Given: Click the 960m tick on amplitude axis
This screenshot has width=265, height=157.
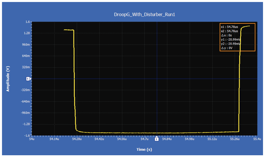Looking at the screenshot, I should click(x=26, y=45).
